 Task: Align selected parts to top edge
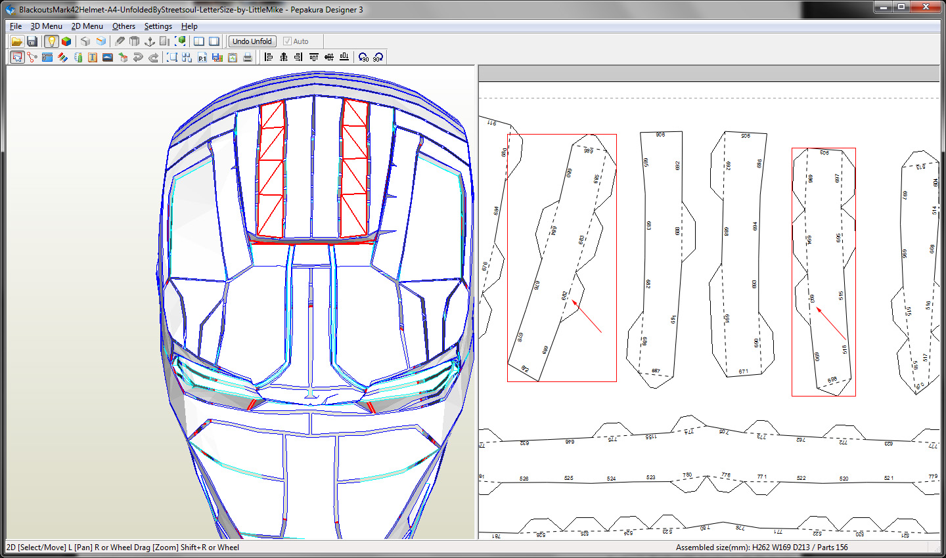click(314, 57)
